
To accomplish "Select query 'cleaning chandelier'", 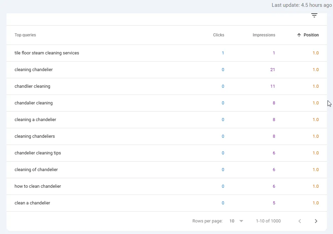I will pyautogui.click(x=34, y=70).
